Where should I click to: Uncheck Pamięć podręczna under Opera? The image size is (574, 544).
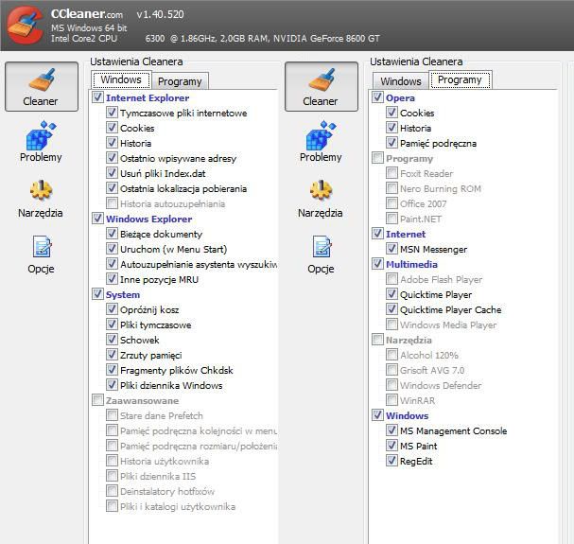point(392,144)
